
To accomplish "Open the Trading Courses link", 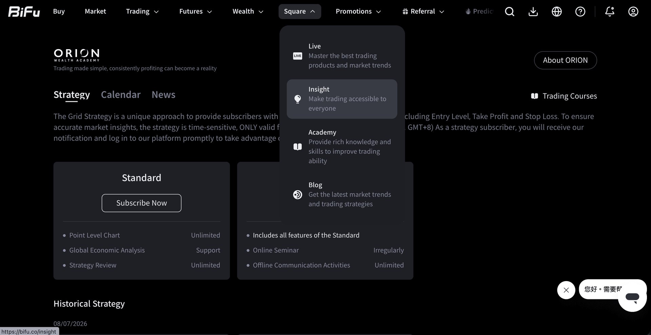I will 564,96.
